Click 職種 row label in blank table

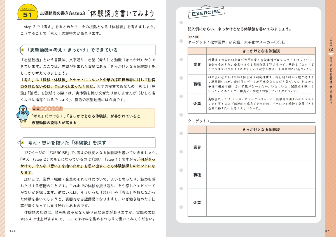tap(197, 175)
